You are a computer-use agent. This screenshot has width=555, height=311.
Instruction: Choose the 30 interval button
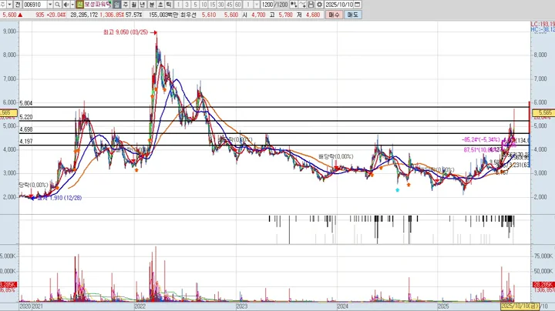pos(221,5)
